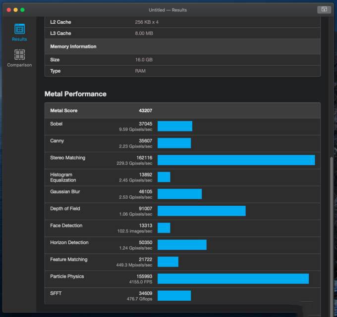Click the Horizon Detection score '50350'

[x=146, y=242]
